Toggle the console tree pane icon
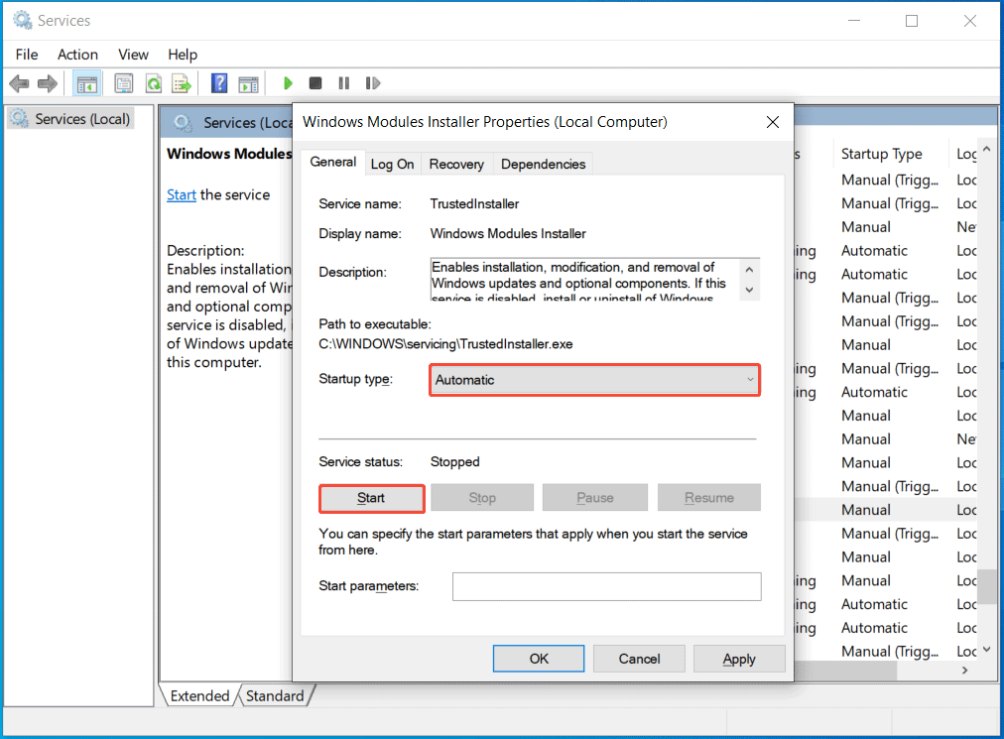Screen dimensions: 1004x739 (x=87, y=82)
